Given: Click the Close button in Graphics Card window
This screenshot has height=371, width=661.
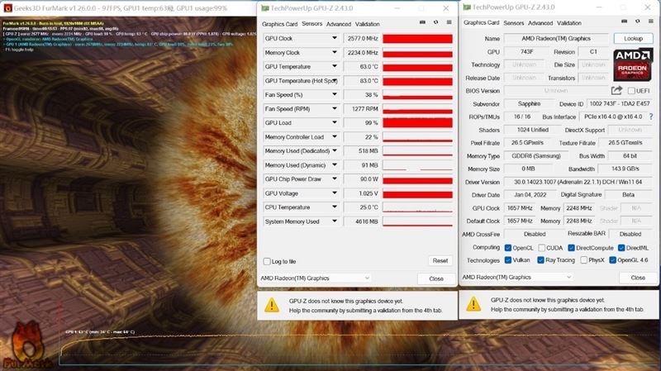Looking at the screenshot, I should (x=638, y=278).
